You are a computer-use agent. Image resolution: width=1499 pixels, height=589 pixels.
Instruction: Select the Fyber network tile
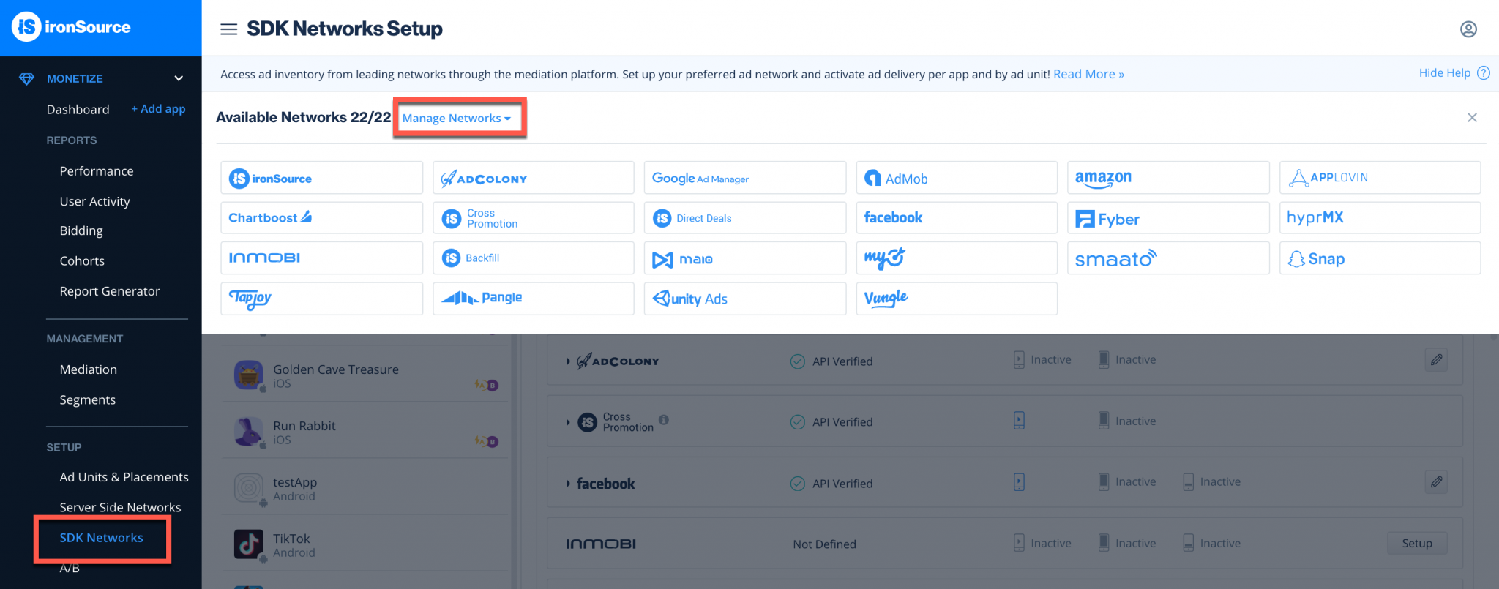(1168, 218)
